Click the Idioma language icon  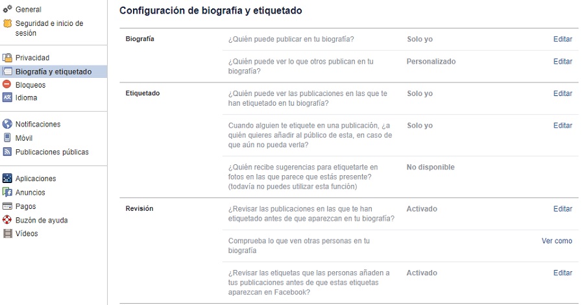click(7, 98)
